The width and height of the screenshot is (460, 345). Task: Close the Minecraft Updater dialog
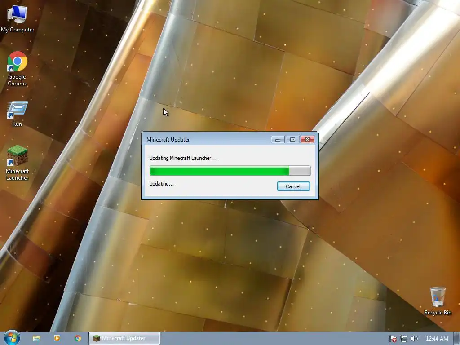pyautogui.click(x=307, y=140)
